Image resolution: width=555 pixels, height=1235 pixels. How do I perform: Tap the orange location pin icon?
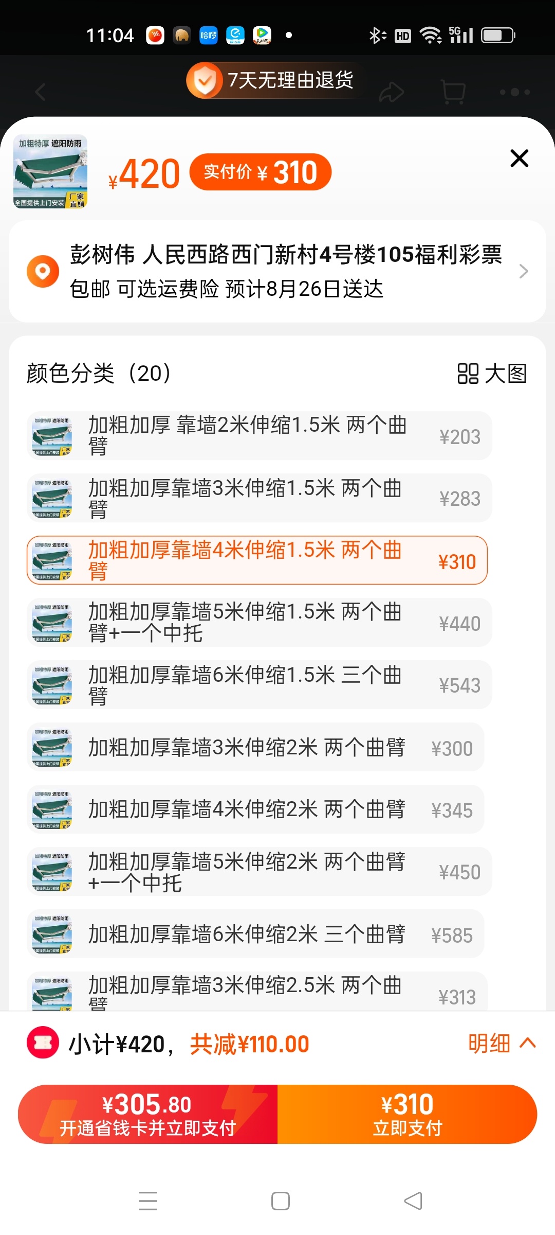tap(43, 271)
